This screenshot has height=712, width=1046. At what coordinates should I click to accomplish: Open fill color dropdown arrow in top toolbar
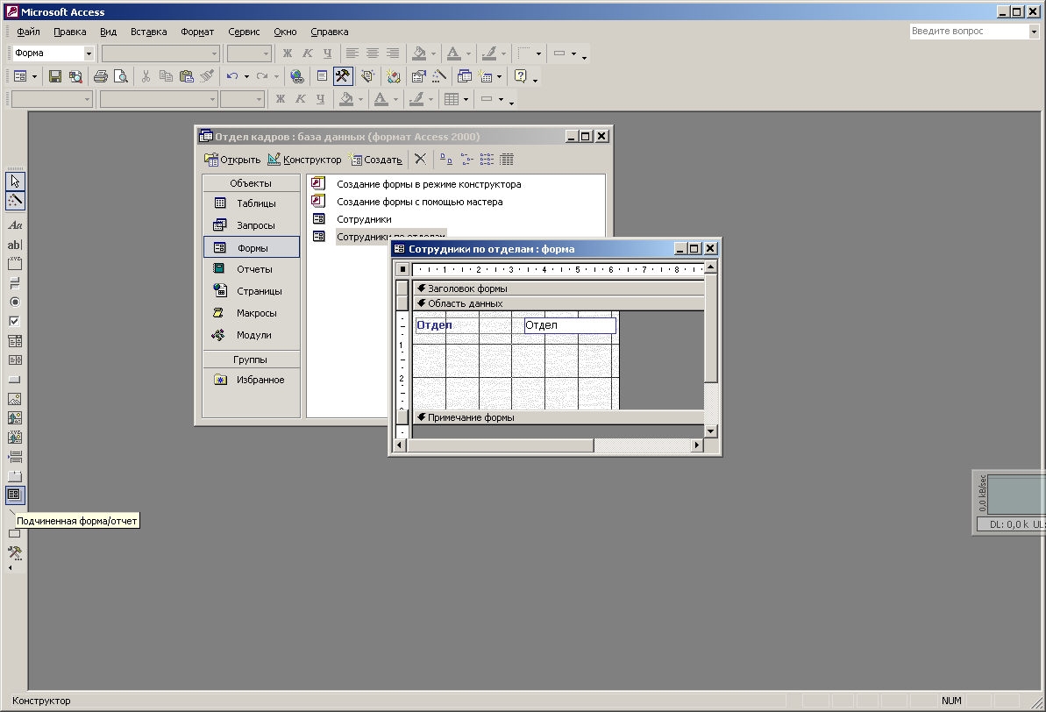pos(434,53)
